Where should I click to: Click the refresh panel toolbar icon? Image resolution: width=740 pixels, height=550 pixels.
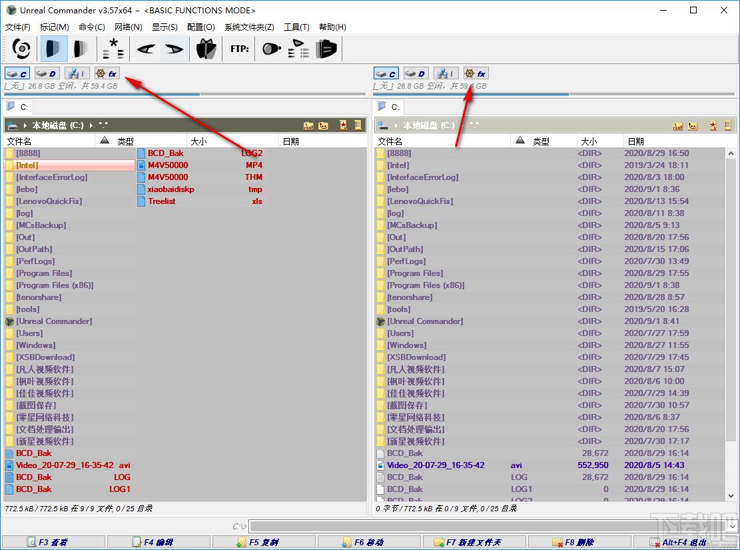(x=21, y=49)
